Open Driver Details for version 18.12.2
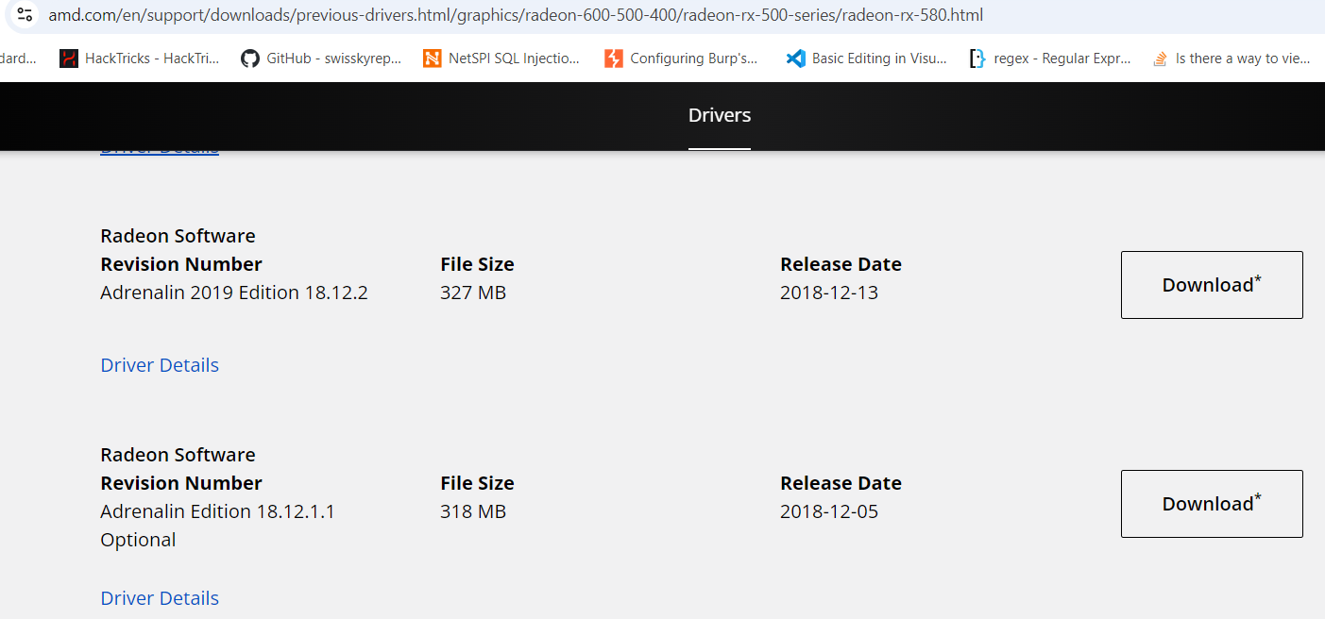This screenshot has height=619, width=1325. (160, 365)
